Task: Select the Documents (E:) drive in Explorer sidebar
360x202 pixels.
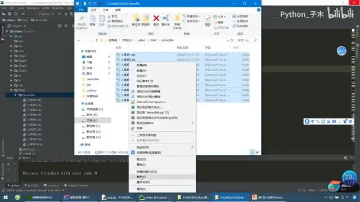Action: click(92, 121)
